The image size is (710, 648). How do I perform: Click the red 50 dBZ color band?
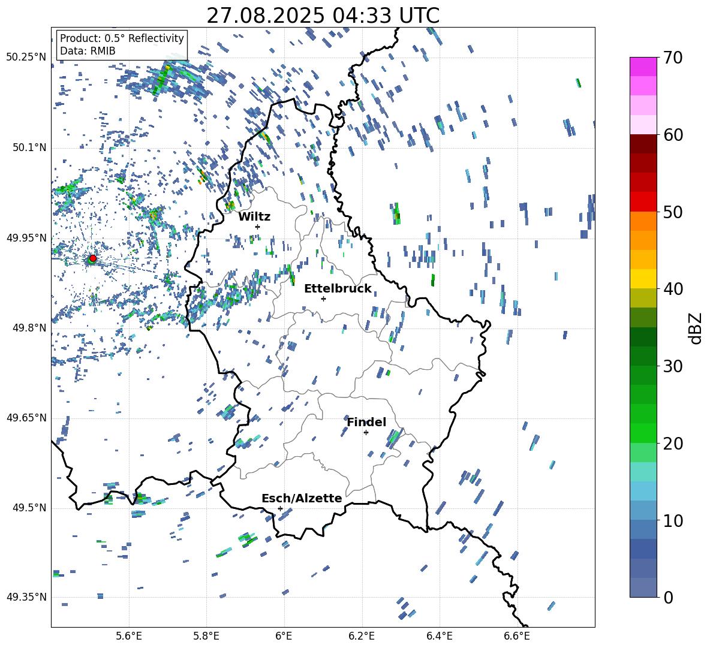[643, 202]
